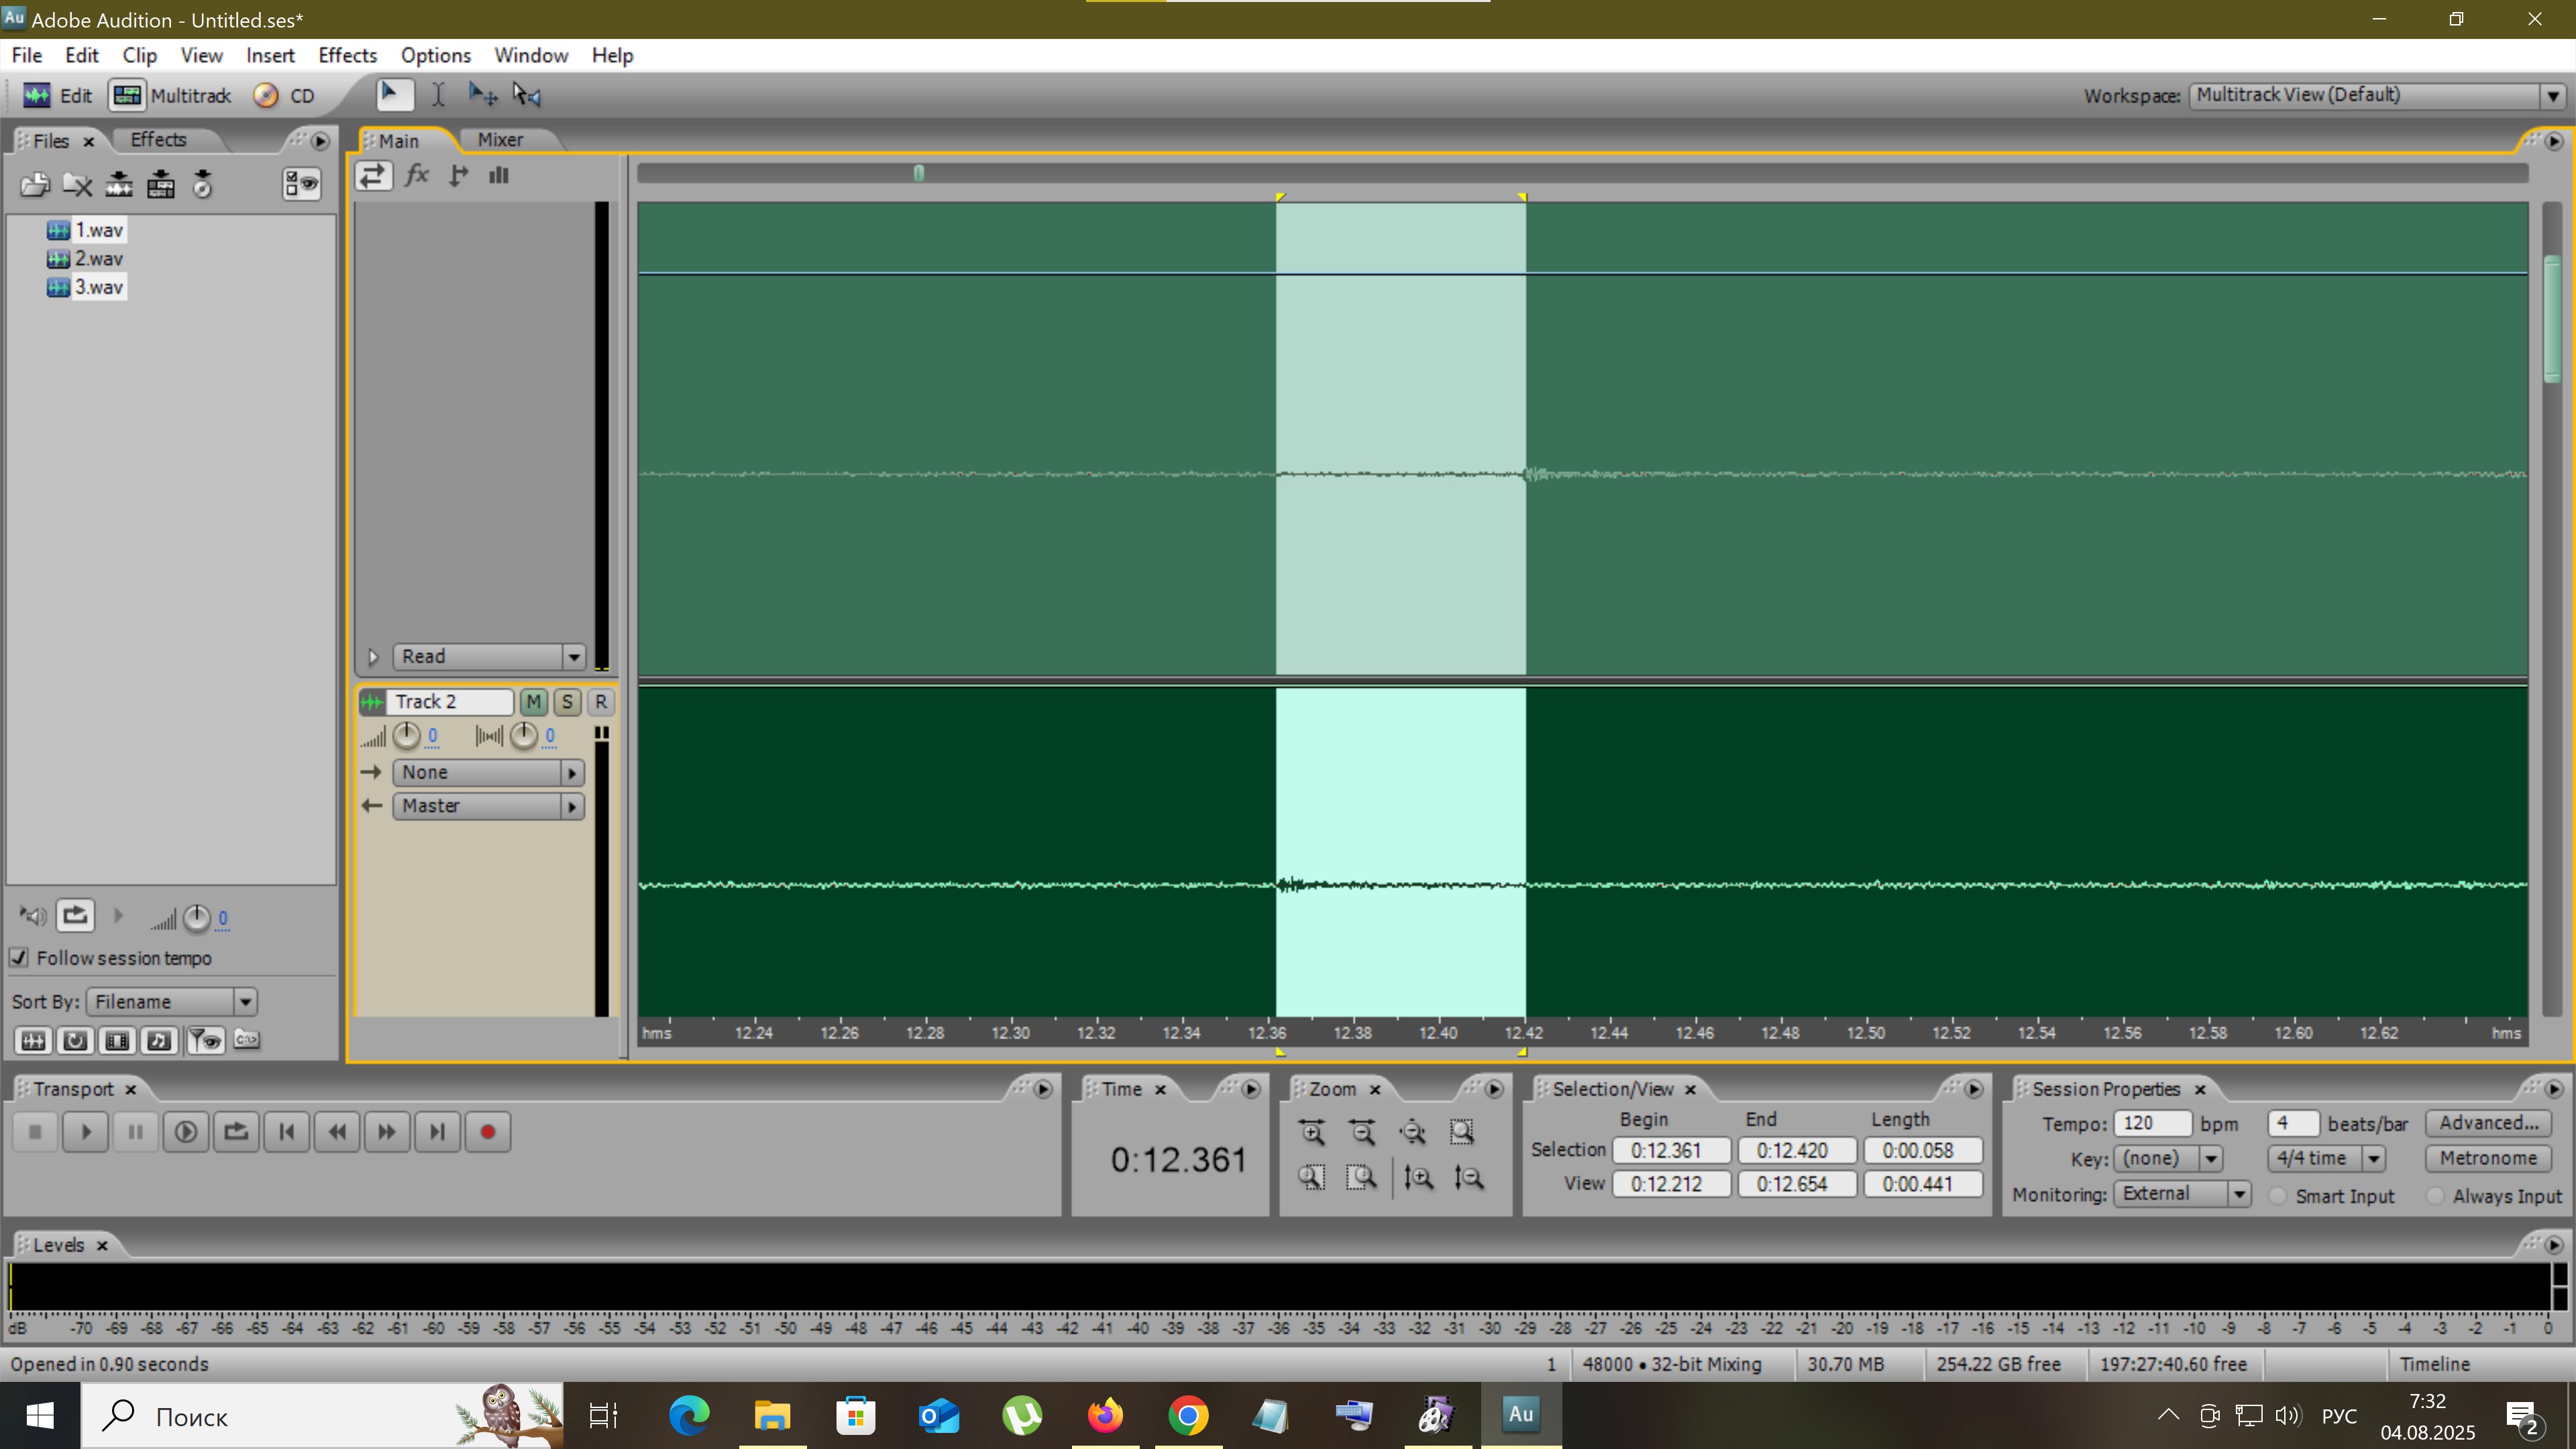This screenshot has width=2576, height=1449.
Task: Uncheck Follow session tempo
Action: pyautogui.click(x=19, y=958)
